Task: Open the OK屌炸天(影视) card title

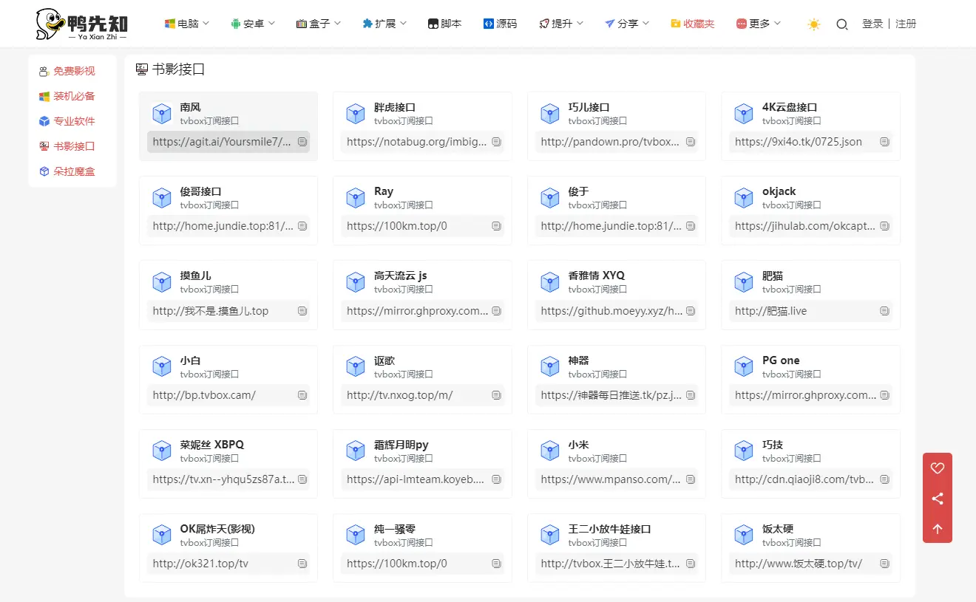Action: 217,529
